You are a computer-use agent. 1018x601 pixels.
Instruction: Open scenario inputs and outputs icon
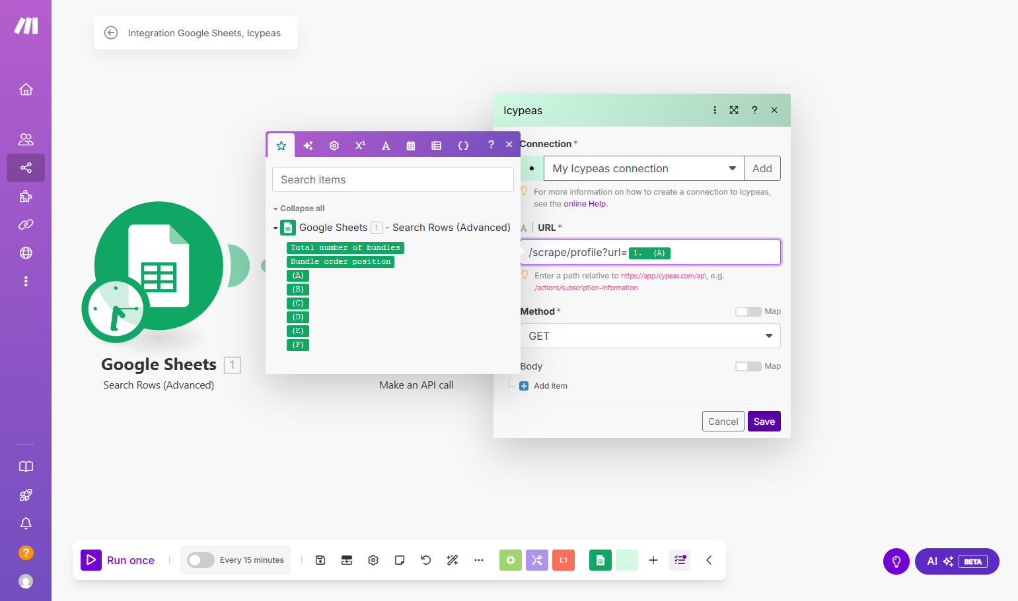(347, 560)
